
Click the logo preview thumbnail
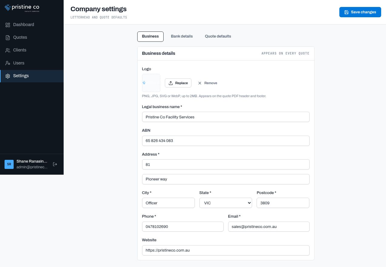pos(151,83)
